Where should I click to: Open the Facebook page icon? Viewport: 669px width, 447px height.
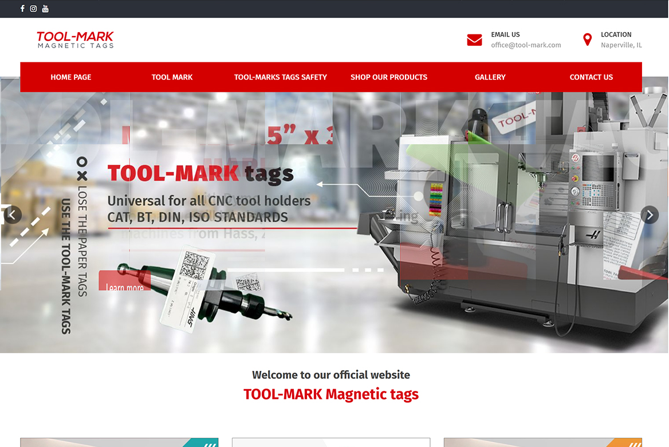coord(22,9)
